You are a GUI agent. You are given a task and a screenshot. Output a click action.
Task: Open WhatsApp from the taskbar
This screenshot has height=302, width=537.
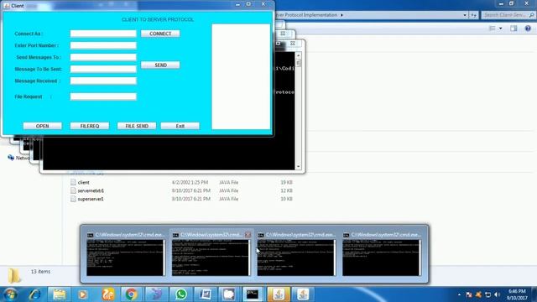(x=181, y=294)
